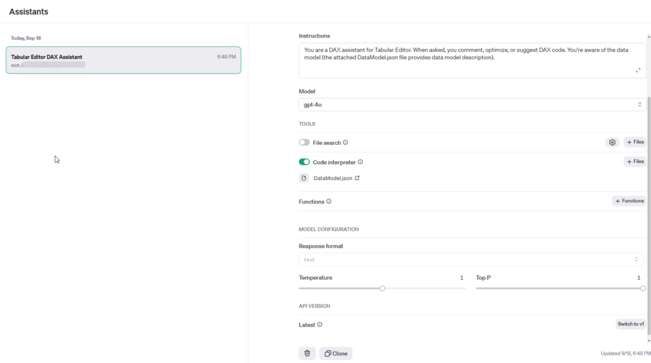The image size is (651, 363).
Task: Click the Temperature slider handle
Action: [383, 288]
